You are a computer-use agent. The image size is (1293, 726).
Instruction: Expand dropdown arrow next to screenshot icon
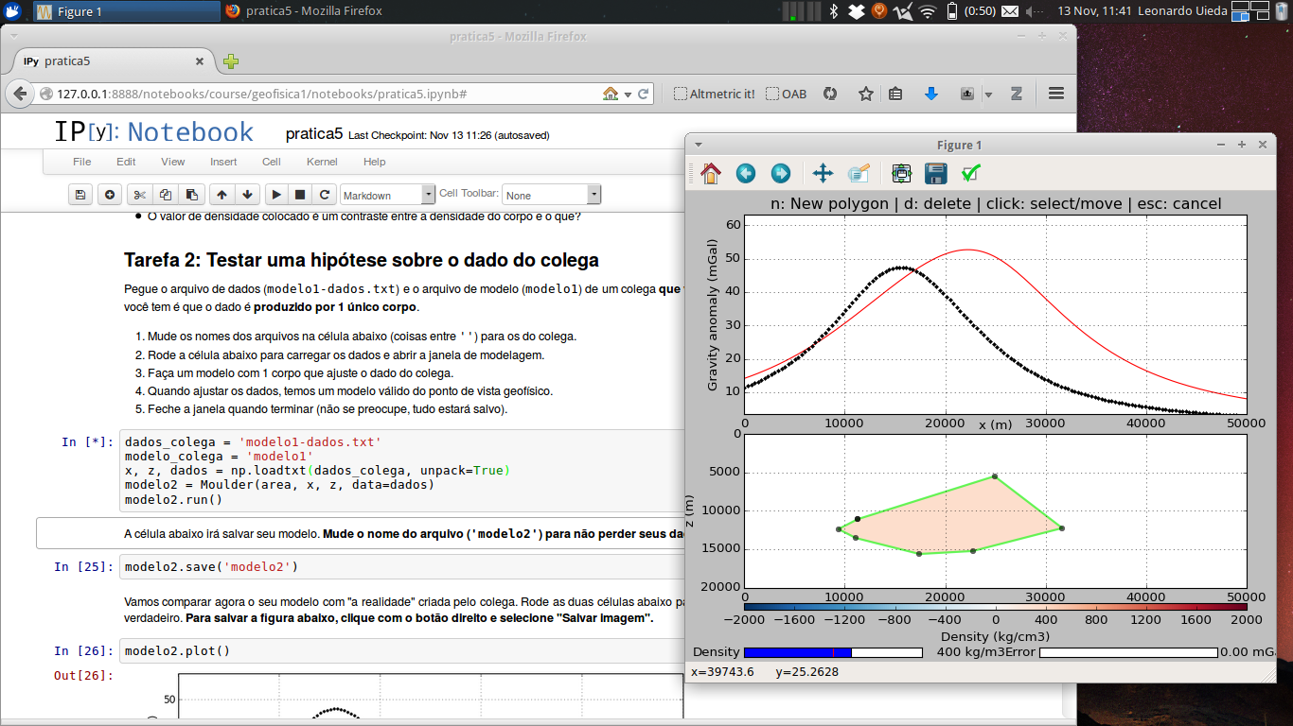(988, 94)
